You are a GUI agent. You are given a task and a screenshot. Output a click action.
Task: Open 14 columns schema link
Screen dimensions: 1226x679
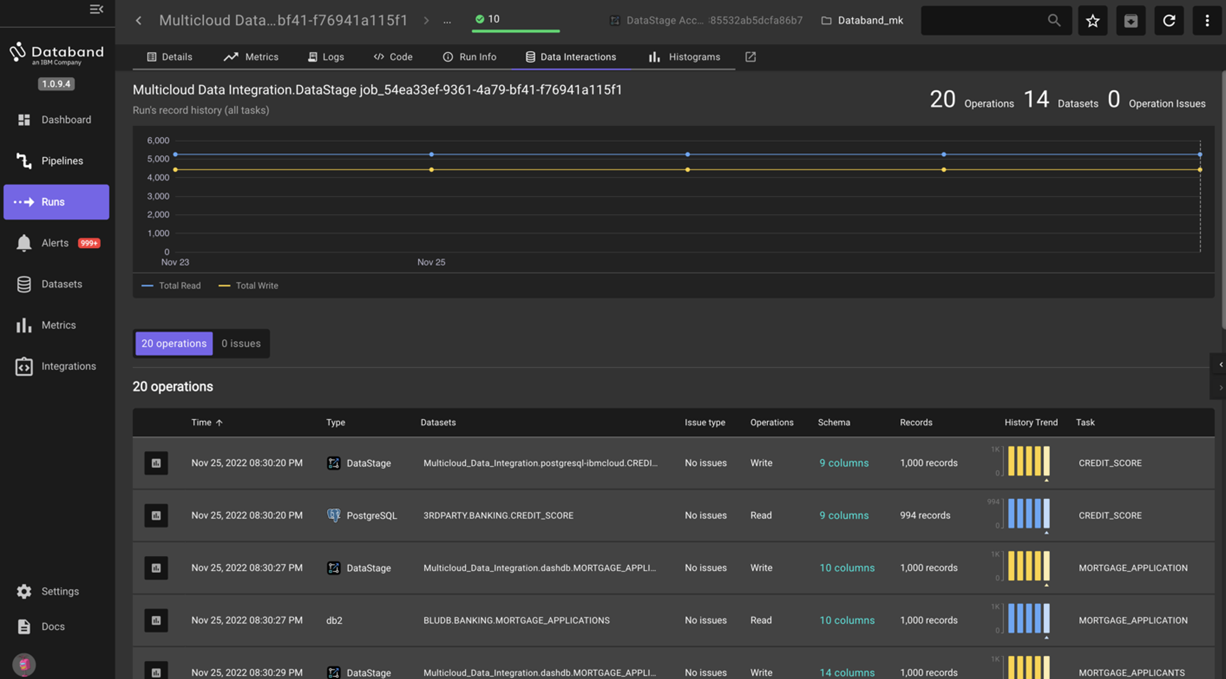tap(847, 673)
